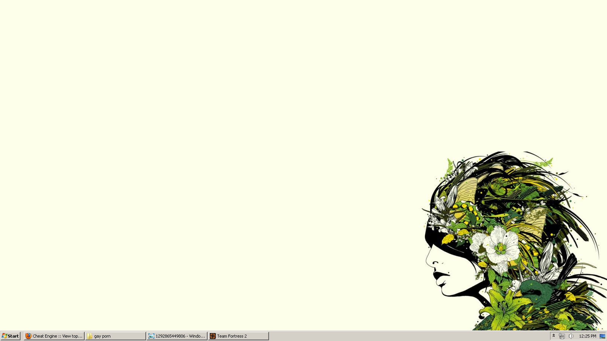Click the yellow folder icon in the taskbar

coord(90,336)
